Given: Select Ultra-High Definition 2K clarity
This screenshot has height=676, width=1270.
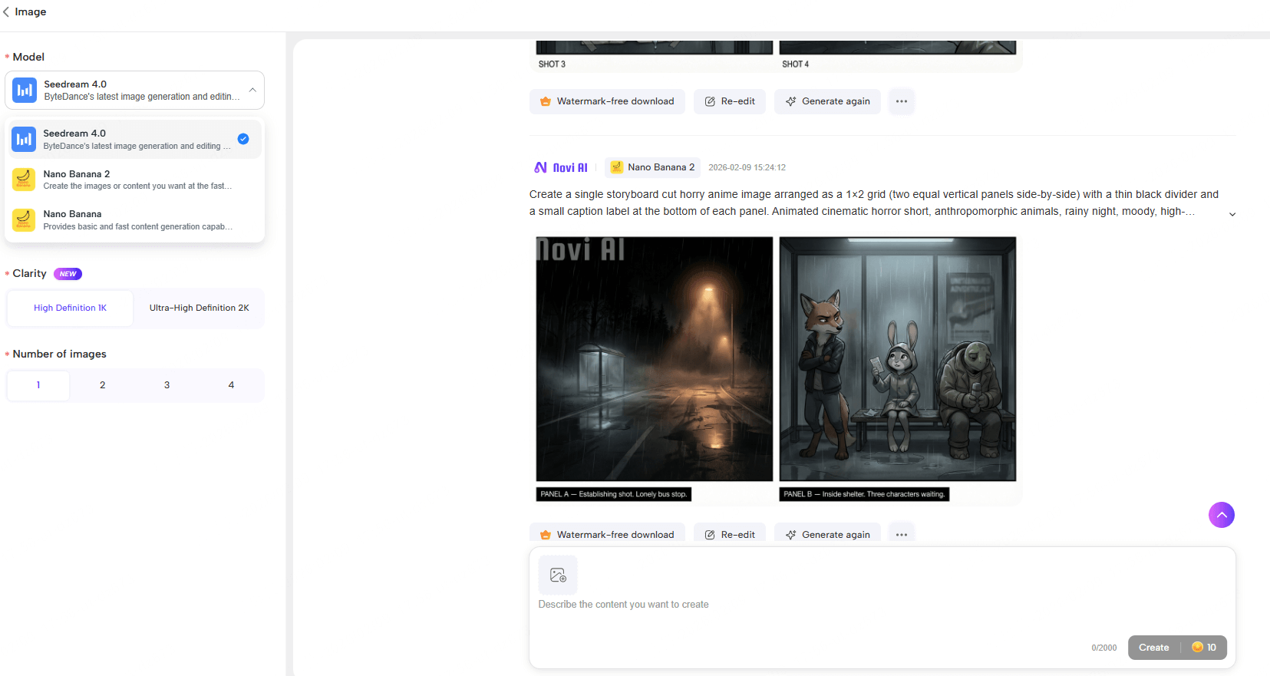Looking at the screenshot, I should 199,308.
